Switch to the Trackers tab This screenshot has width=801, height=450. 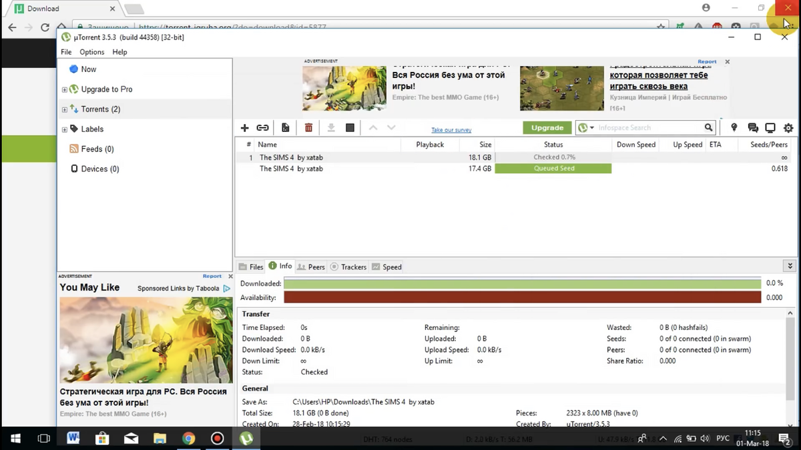[348, 267]
